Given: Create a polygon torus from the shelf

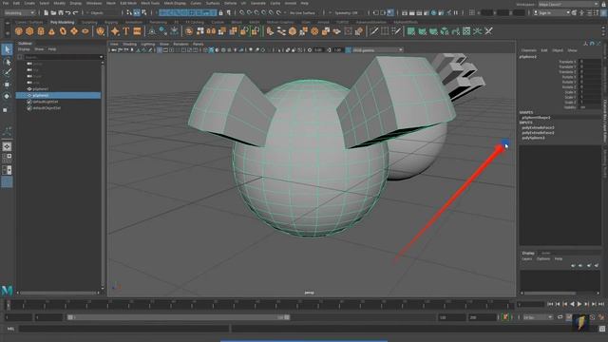Looking at the screenshot, I should tap(63, 31).
